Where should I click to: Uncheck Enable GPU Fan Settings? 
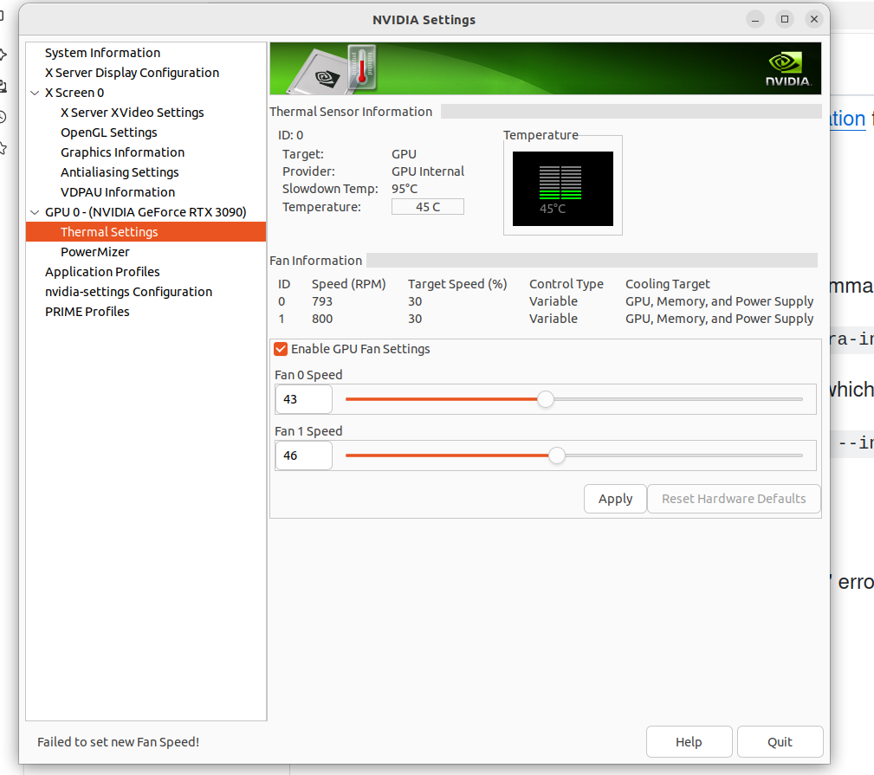281,349
